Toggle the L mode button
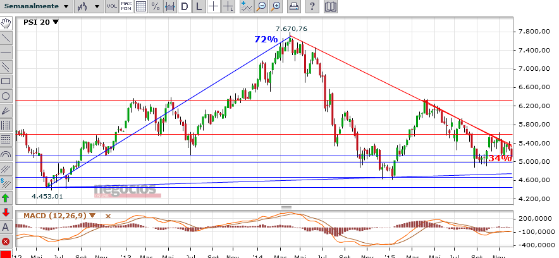The height and width of the screenshot is (258, 559). click(199, 6)
